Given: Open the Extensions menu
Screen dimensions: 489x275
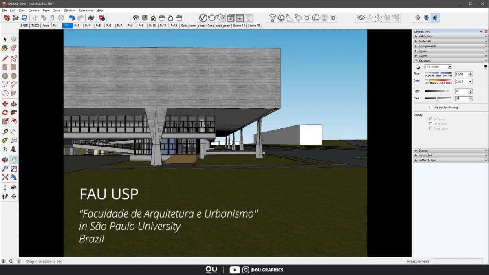Looking at the screenshot, I should pyautogui.click(x=86, y=10).
